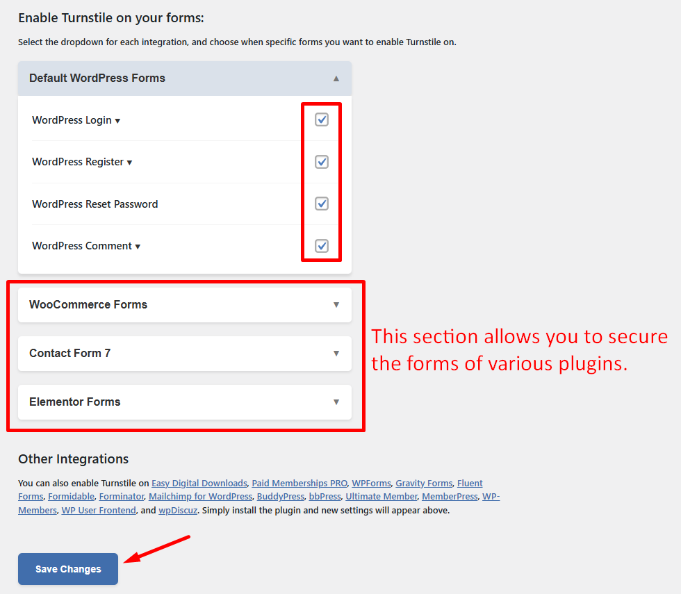Viewport: 681px width, 594px height.
Task: Collapse the Default WordPress Forms section
Action: coord(336,79)
